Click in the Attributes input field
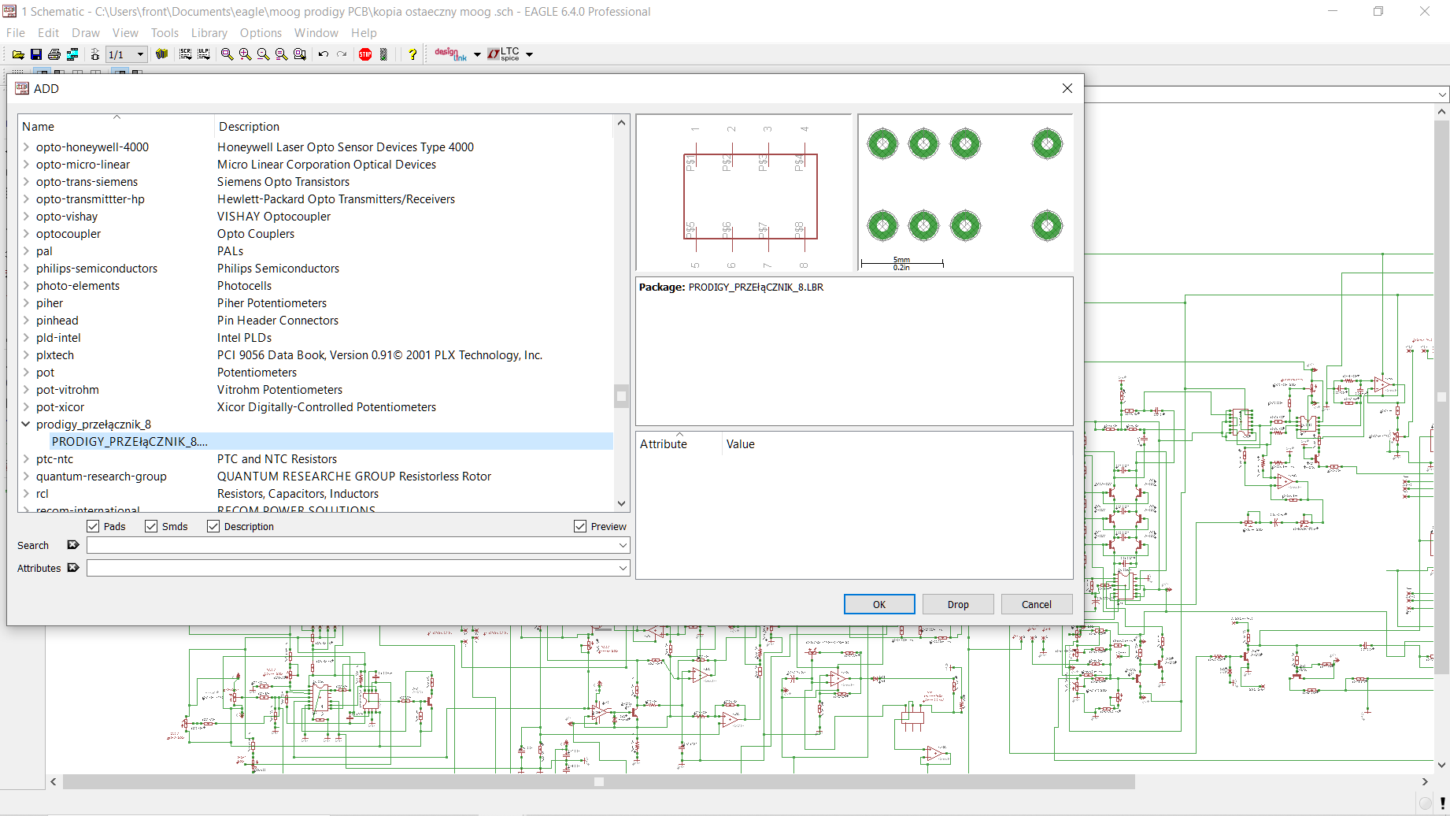Viewport: 1450px width, 816px height. 351,568
